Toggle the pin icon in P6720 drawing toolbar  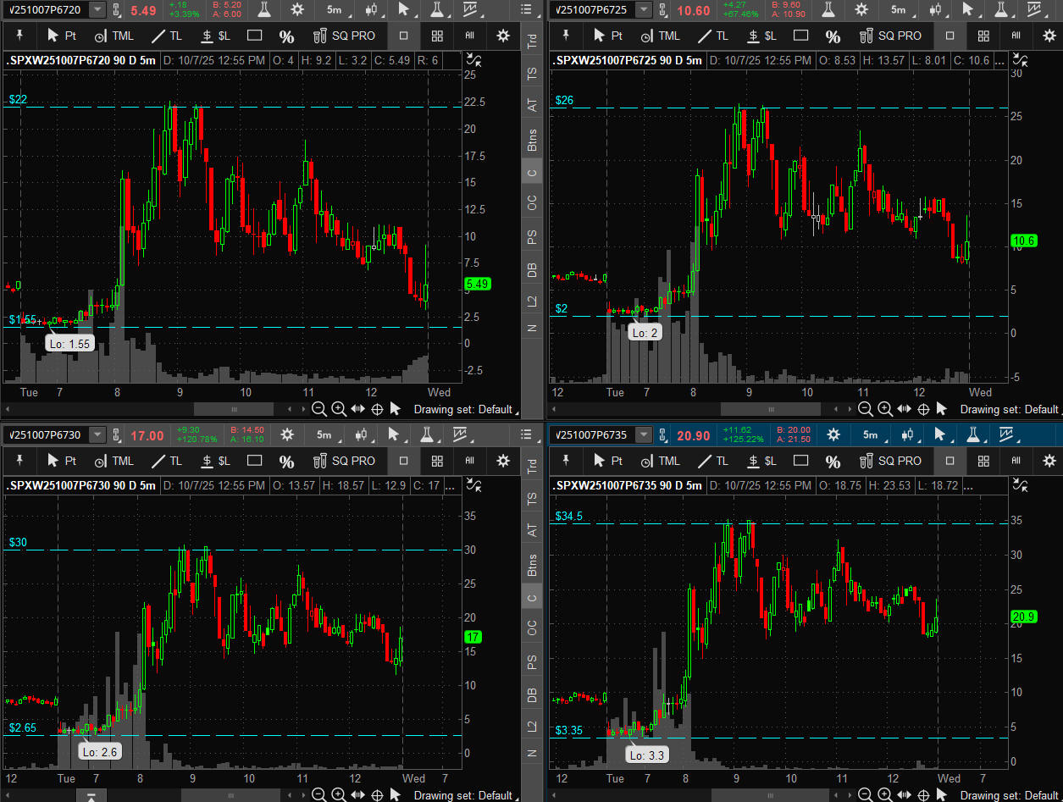click(20, 36)
